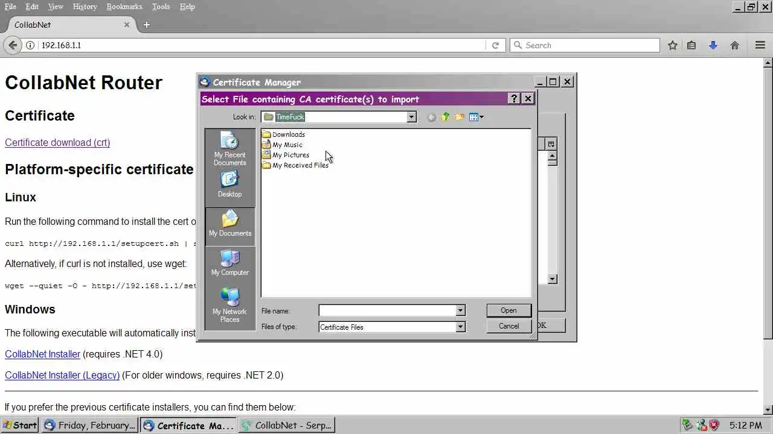Reload the page with refresh icon
The width and height of the screenshot is (773, 434).
coord(495,45)
